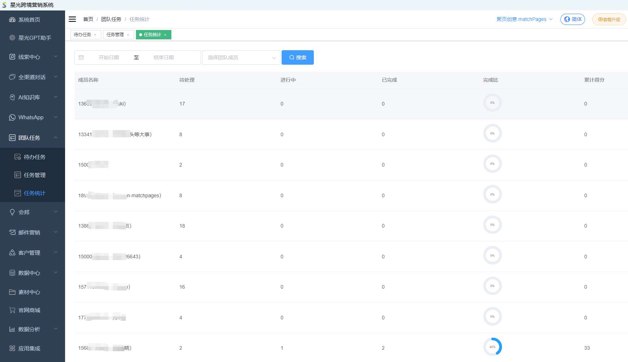Click the 邮件营销 mail icon
Viewport: 628px width, 362px height.
click(x=12, y=232)
